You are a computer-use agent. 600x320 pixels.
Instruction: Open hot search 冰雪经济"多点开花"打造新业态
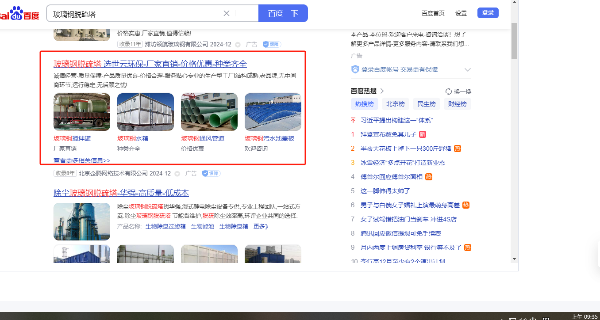[403, 163]
